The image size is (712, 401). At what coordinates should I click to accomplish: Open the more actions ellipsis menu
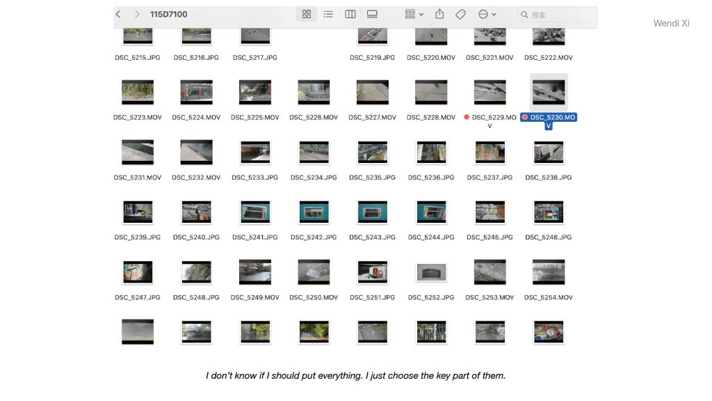[x=487, y=14]
